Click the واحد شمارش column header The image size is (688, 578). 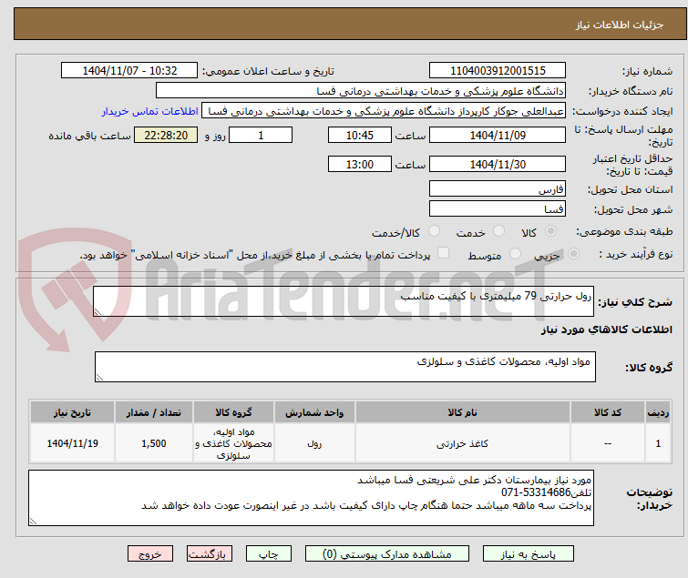tap(314, 412)
